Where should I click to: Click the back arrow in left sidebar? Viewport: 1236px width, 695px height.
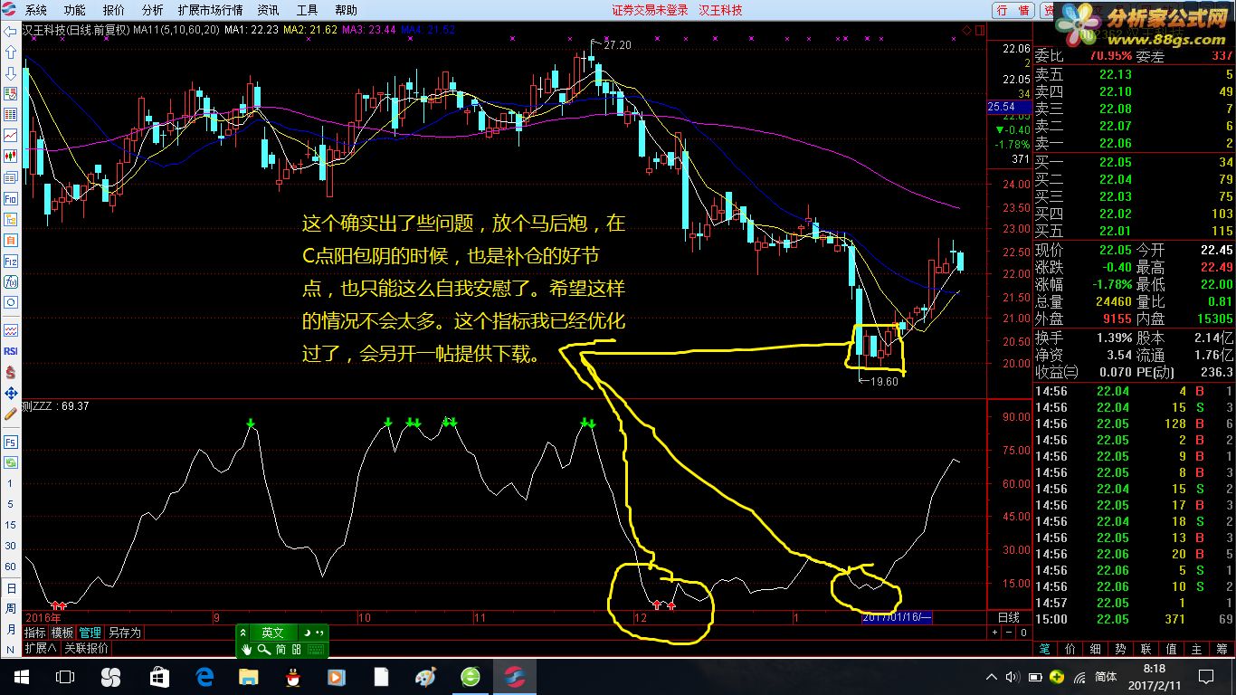click(11, 32)
